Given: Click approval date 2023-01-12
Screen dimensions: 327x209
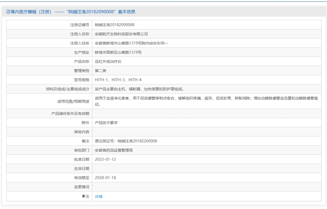Looking at the screenshot, I should point(105,159).
